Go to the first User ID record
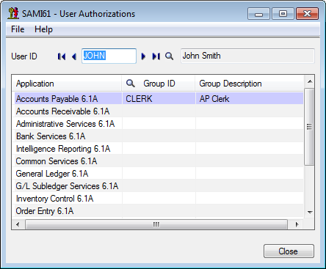The height and width of the screenshot is (269, 326). click(62, 56)
